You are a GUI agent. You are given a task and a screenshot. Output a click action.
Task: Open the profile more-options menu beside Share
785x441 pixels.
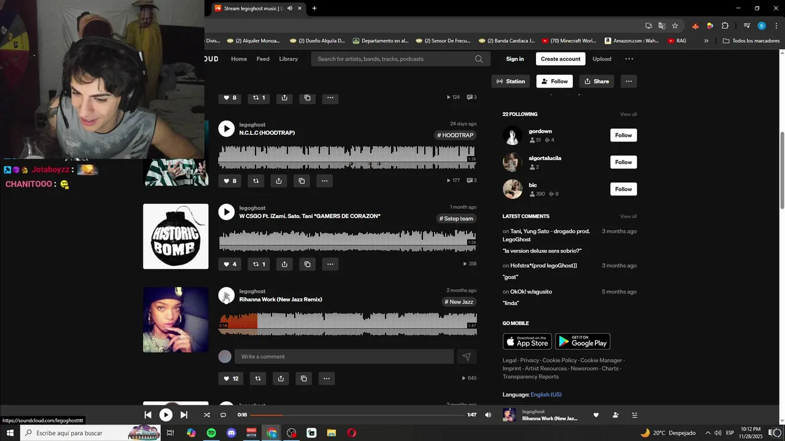click(x=629, y=81)
